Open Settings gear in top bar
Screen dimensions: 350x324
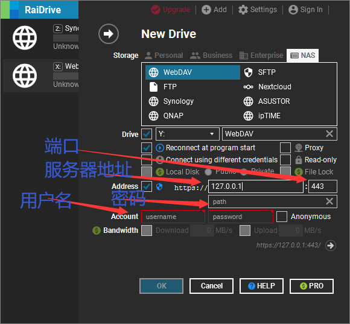[243, 10]
